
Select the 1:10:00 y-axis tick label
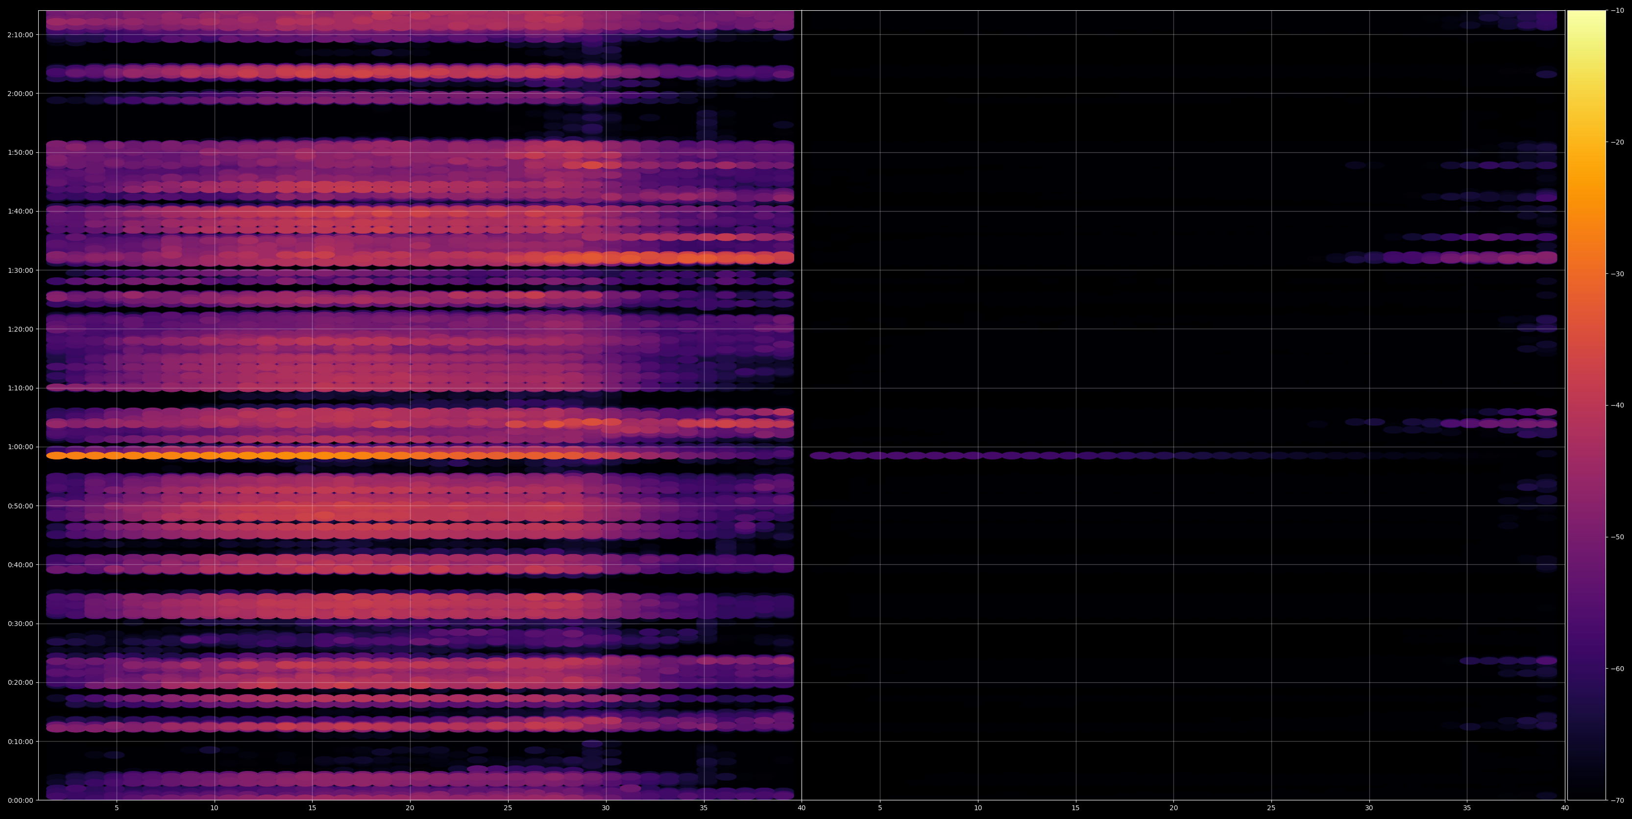20,388
